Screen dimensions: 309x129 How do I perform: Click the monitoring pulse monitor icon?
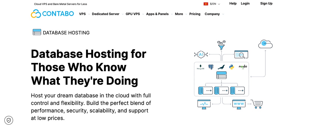204,104
